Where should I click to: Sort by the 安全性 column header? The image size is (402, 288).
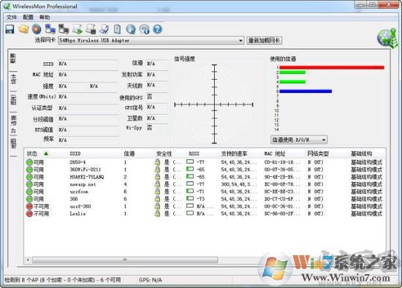(x=164, y=154)
